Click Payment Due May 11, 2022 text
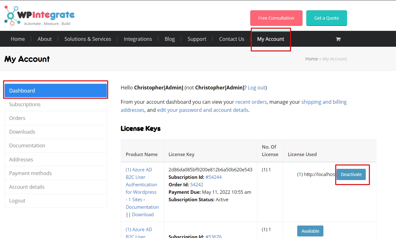Image resolution: width=396 pixels, height=238 pixels. point(210,192)
